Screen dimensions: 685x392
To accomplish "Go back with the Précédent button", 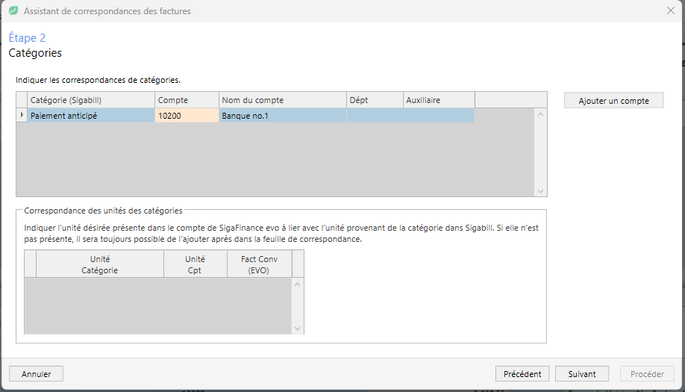I will [522, 374].
